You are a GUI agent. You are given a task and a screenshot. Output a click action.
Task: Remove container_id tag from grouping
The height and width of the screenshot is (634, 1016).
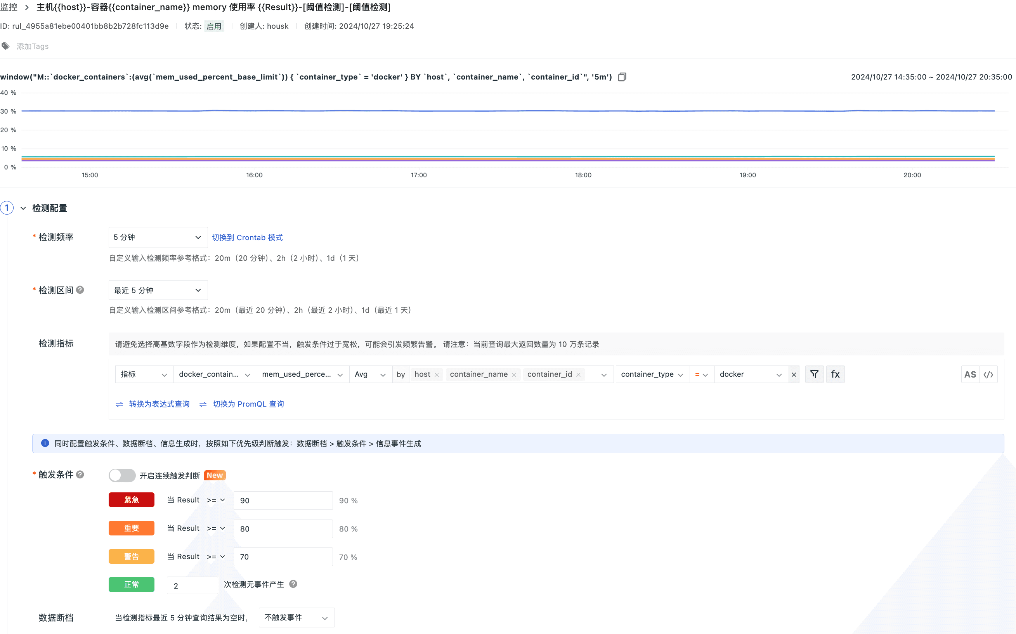click(x=578, y=375)
